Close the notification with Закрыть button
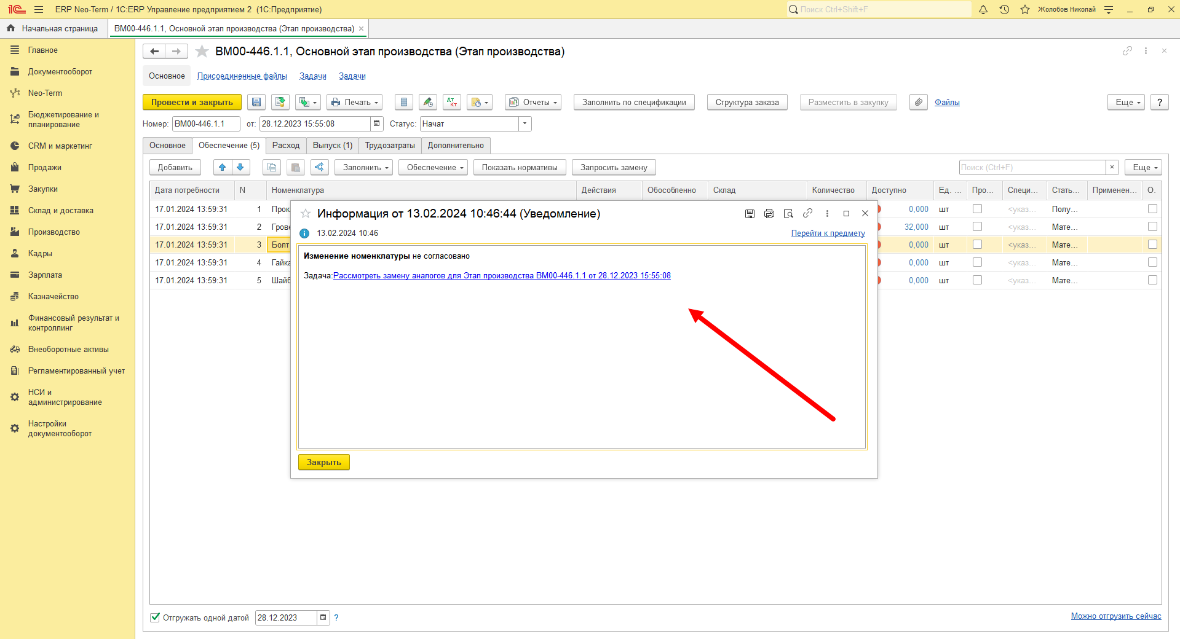This screenshot has width=1180, height=639. click(324, 462)
